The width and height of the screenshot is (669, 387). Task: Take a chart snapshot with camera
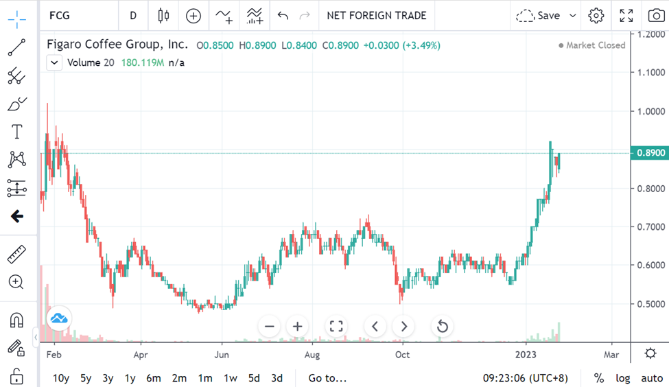[656, 16]
